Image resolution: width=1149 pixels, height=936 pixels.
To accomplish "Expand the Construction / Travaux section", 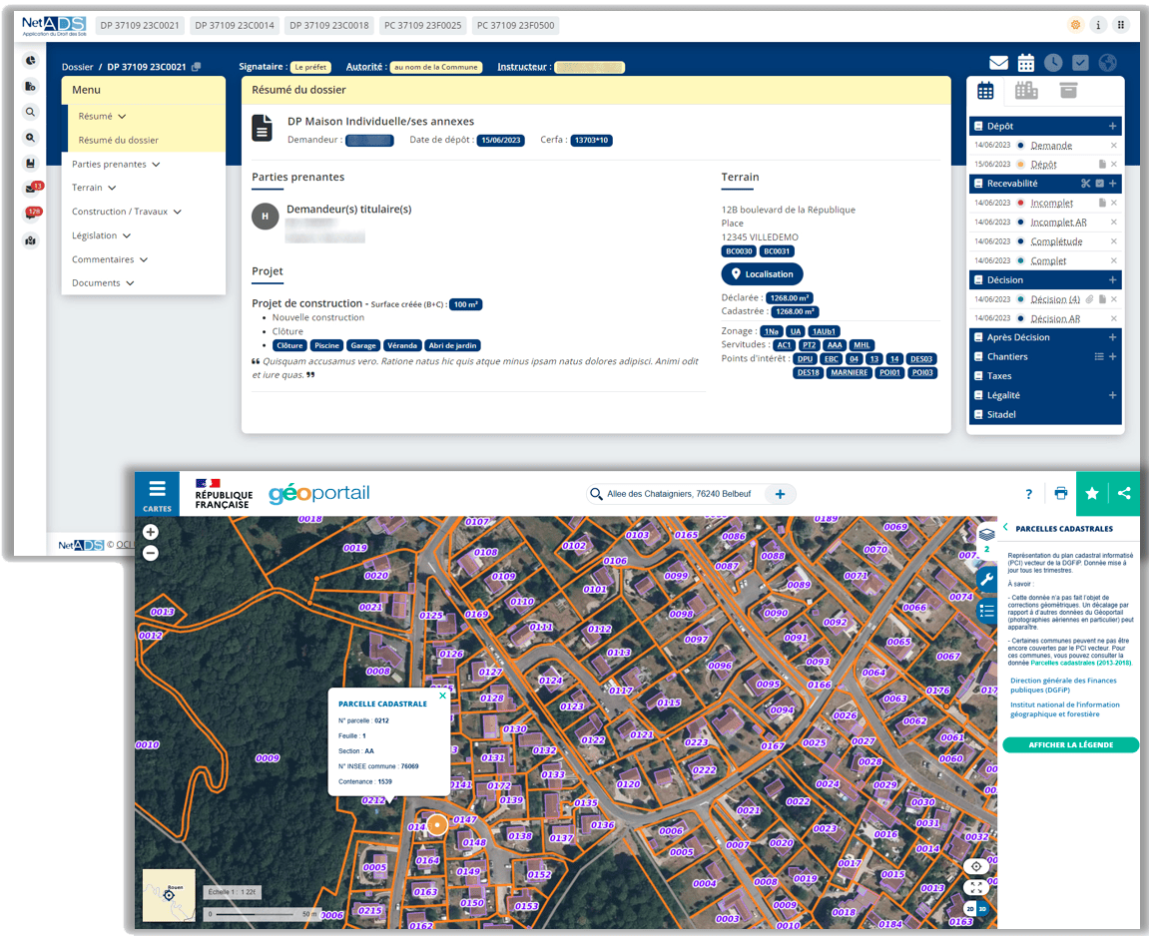I will [126, 212].
